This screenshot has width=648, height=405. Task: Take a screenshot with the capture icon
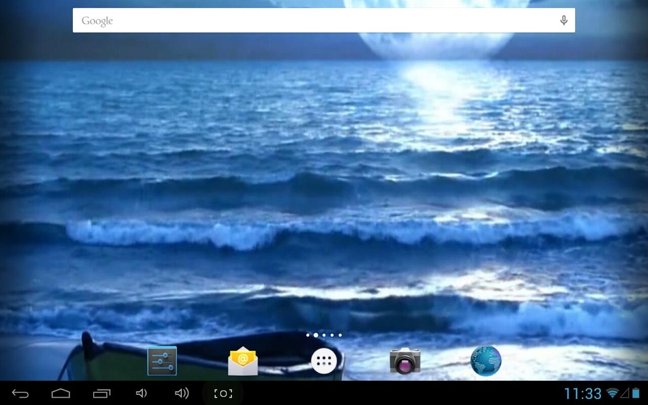click(x=223, y=394)
